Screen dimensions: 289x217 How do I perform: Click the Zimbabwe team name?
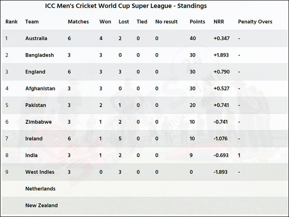click(x=38, y=122)
